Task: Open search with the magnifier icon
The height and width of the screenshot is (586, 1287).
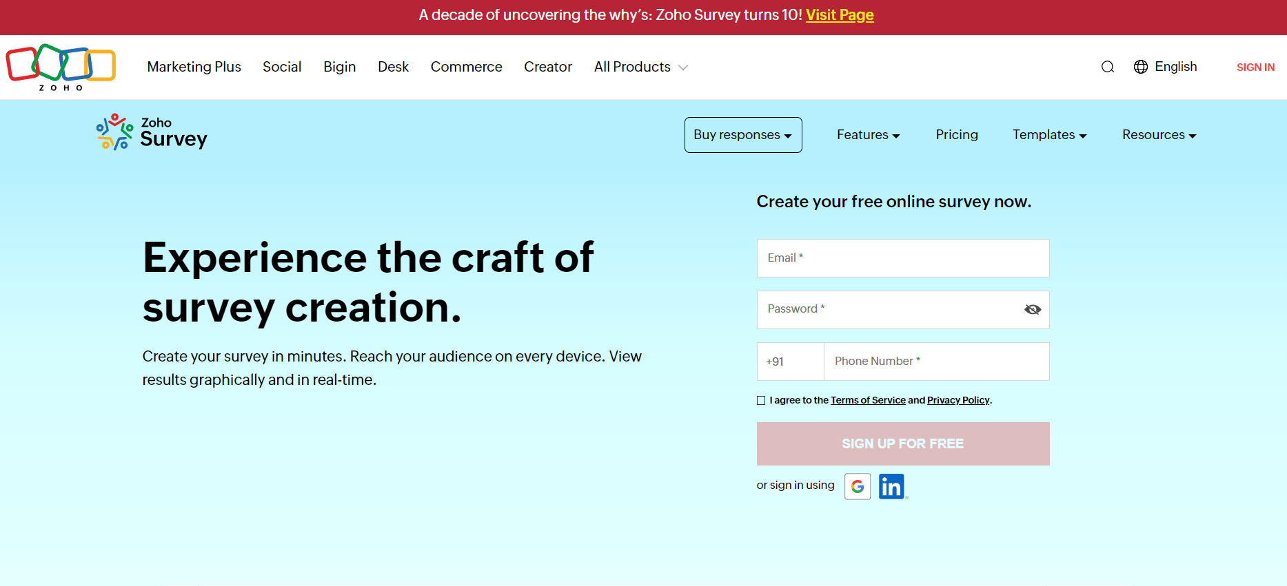Action: 1107,67
